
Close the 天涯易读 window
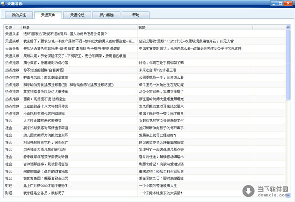coord(288,3)
